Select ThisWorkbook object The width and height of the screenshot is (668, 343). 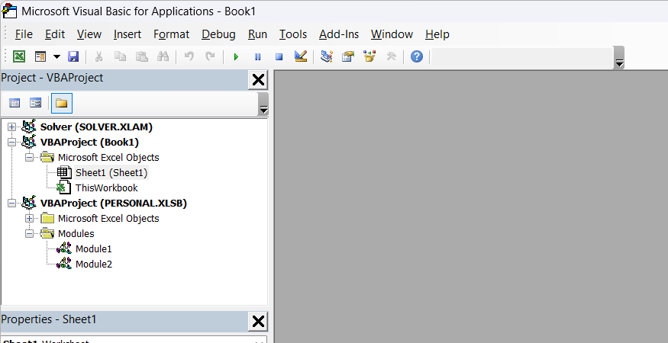107,188
